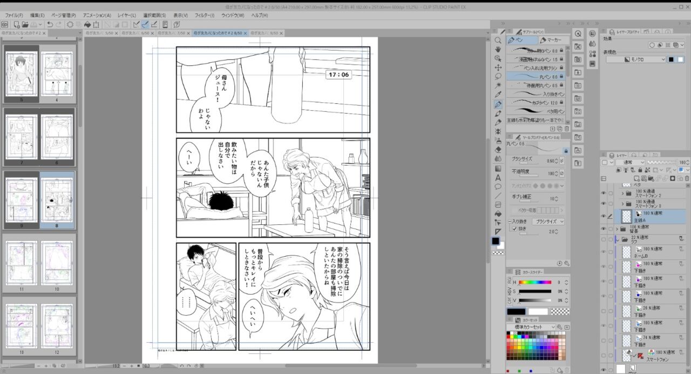
Task: Open the フィルター(I) menu
Action: coord(205,15)
